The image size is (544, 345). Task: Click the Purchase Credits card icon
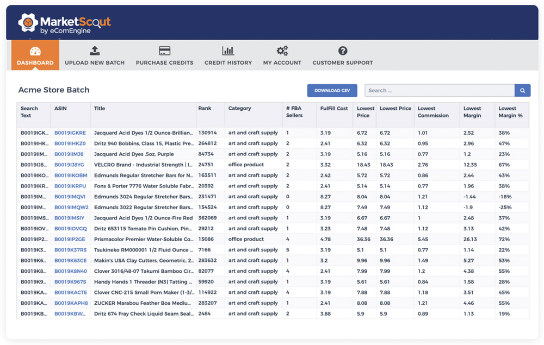pos(164,50)
